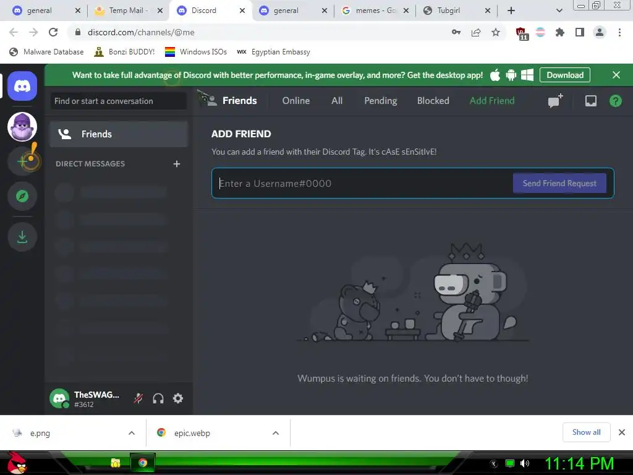The image size is (633, 475).
Task: Click the user avatar for TheSWAG
Action: pos(59,398)
